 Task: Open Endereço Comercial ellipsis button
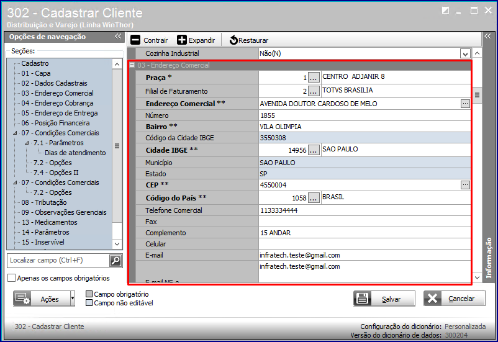[465, 104]
